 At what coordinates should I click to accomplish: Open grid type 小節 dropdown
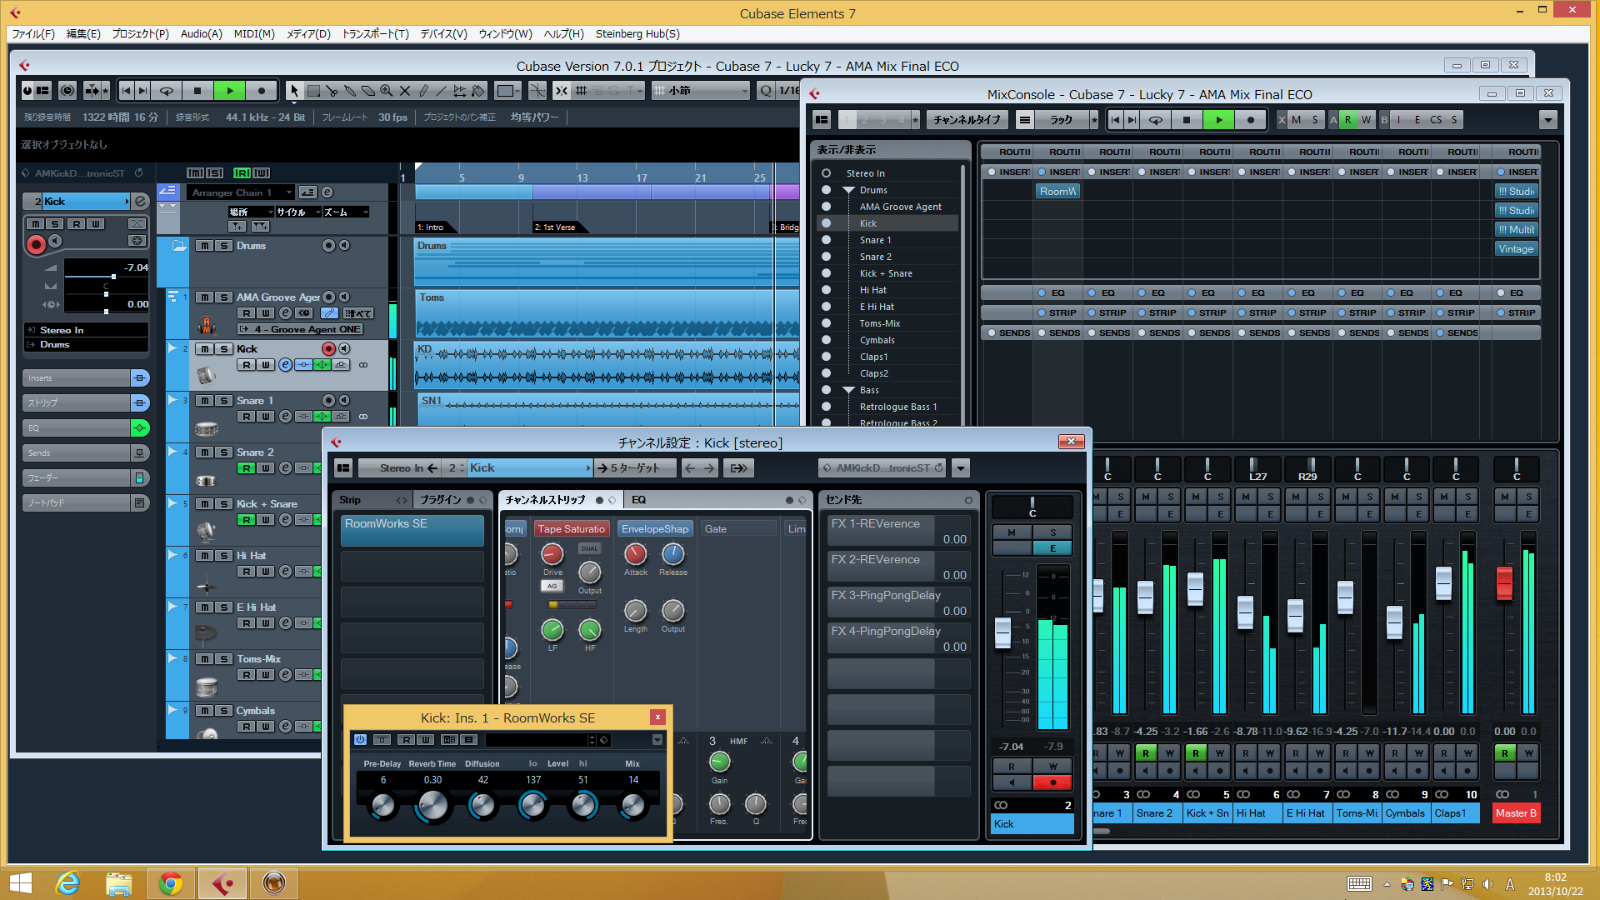[x=701, y=90]
